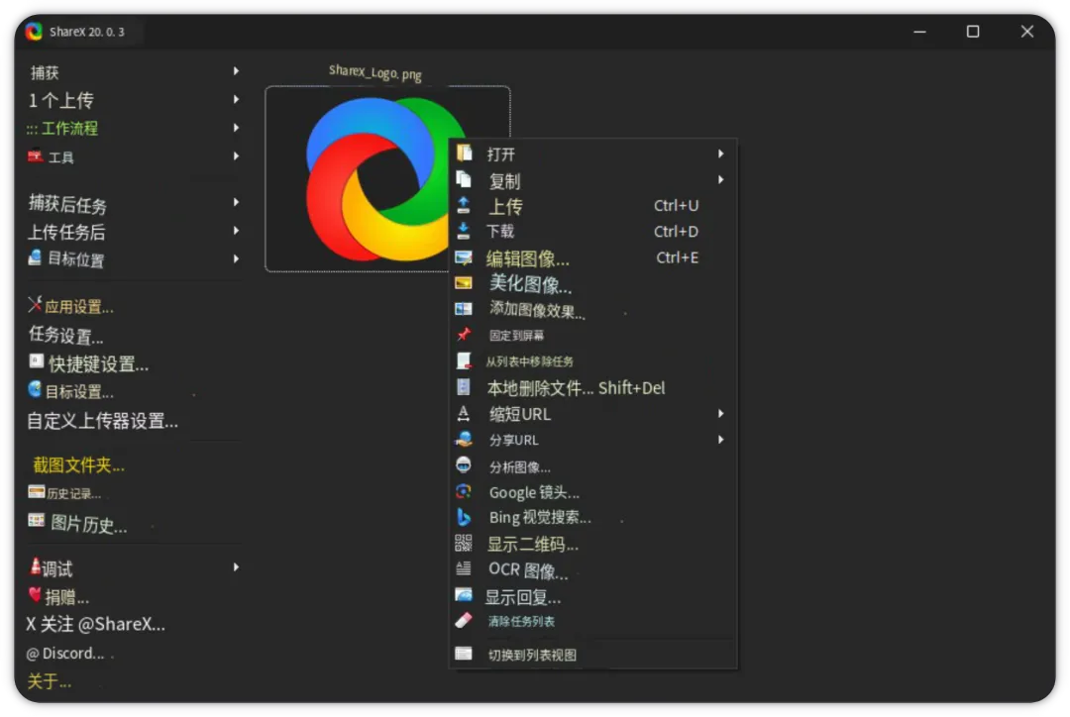Choose 美化图像... from context menu
1070x717 pixels.
pyautogui.click(x=592, y=284)
